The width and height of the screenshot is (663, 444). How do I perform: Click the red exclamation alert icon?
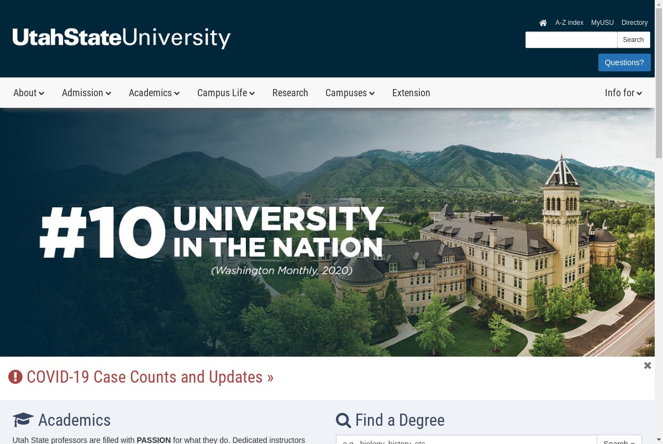[x=15, y=377]
